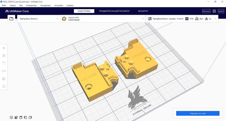The width and height of the screenshot is (226, 121).
Task: Open the file folder icon
Action: pos(11,19)
